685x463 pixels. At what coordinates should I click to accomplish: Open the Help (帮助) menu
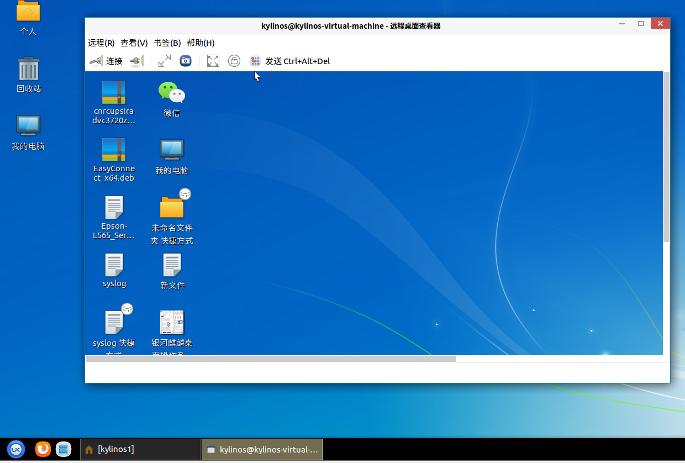point(201,43)
